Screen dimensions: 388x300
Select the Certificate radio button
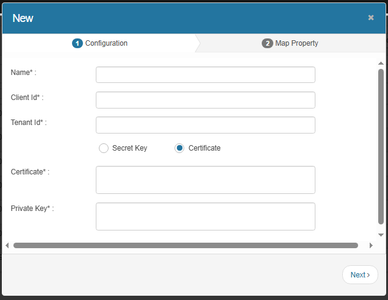tap(179, 148)
